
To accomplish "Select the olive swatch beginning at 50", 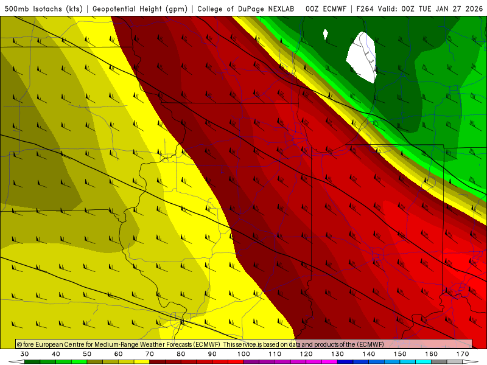I will [95, 362].
